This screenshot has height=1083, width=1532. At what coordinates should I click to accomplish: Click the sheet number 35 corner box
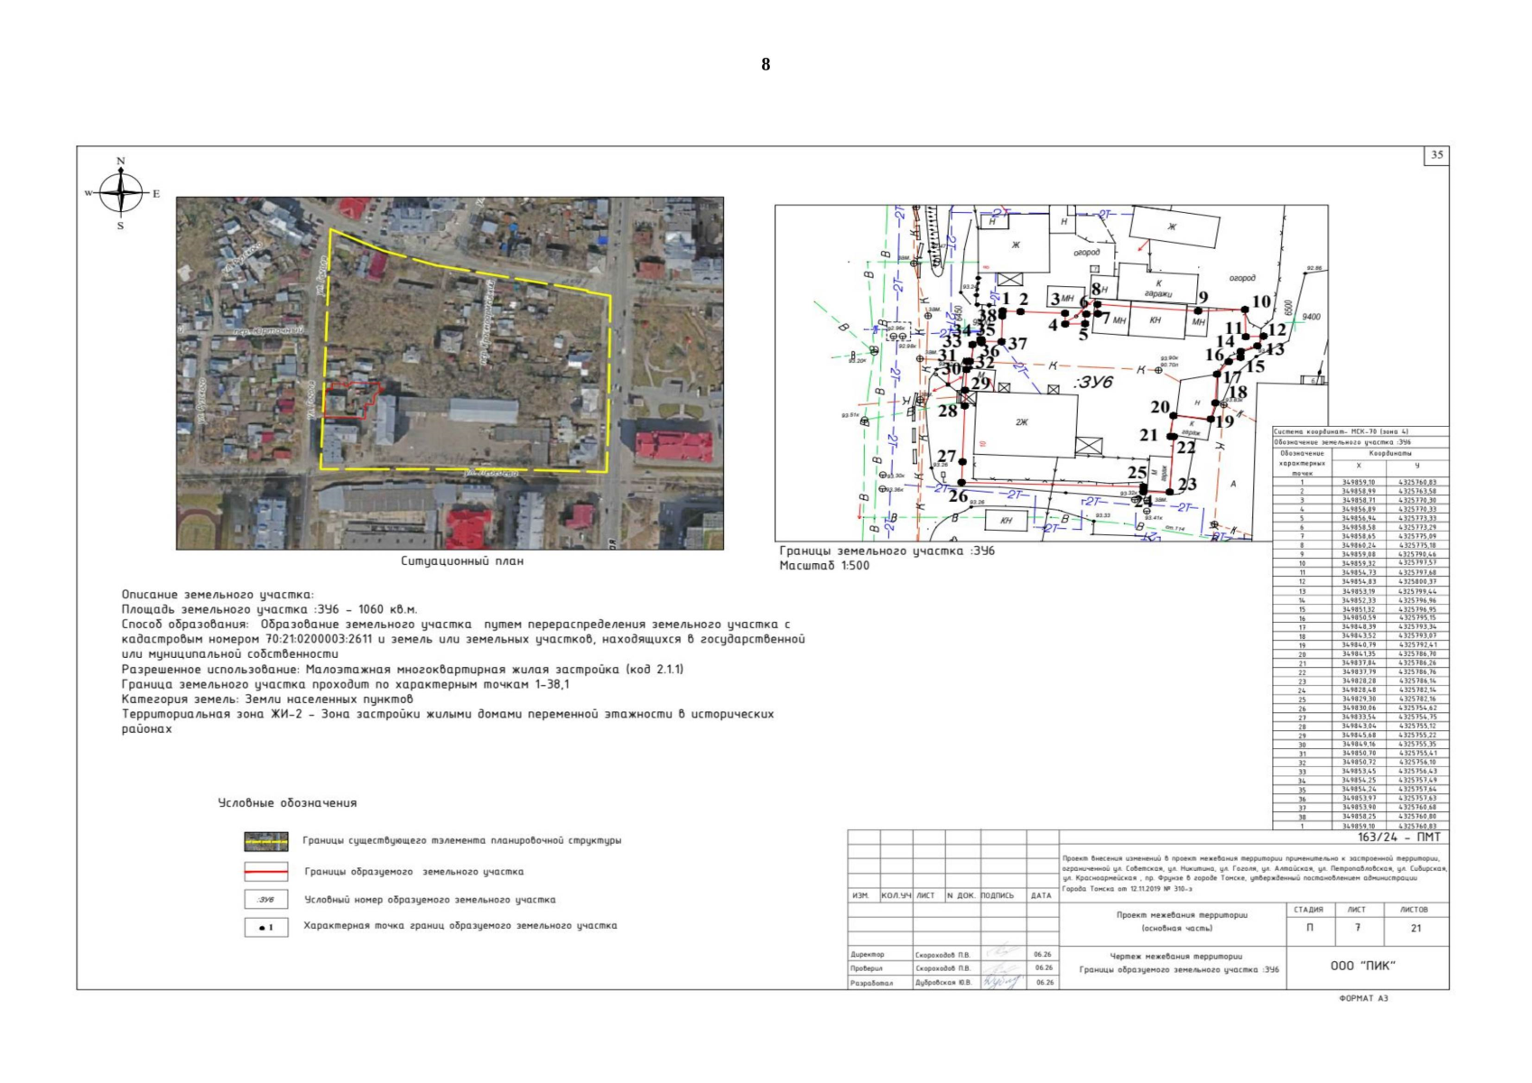1436,155
